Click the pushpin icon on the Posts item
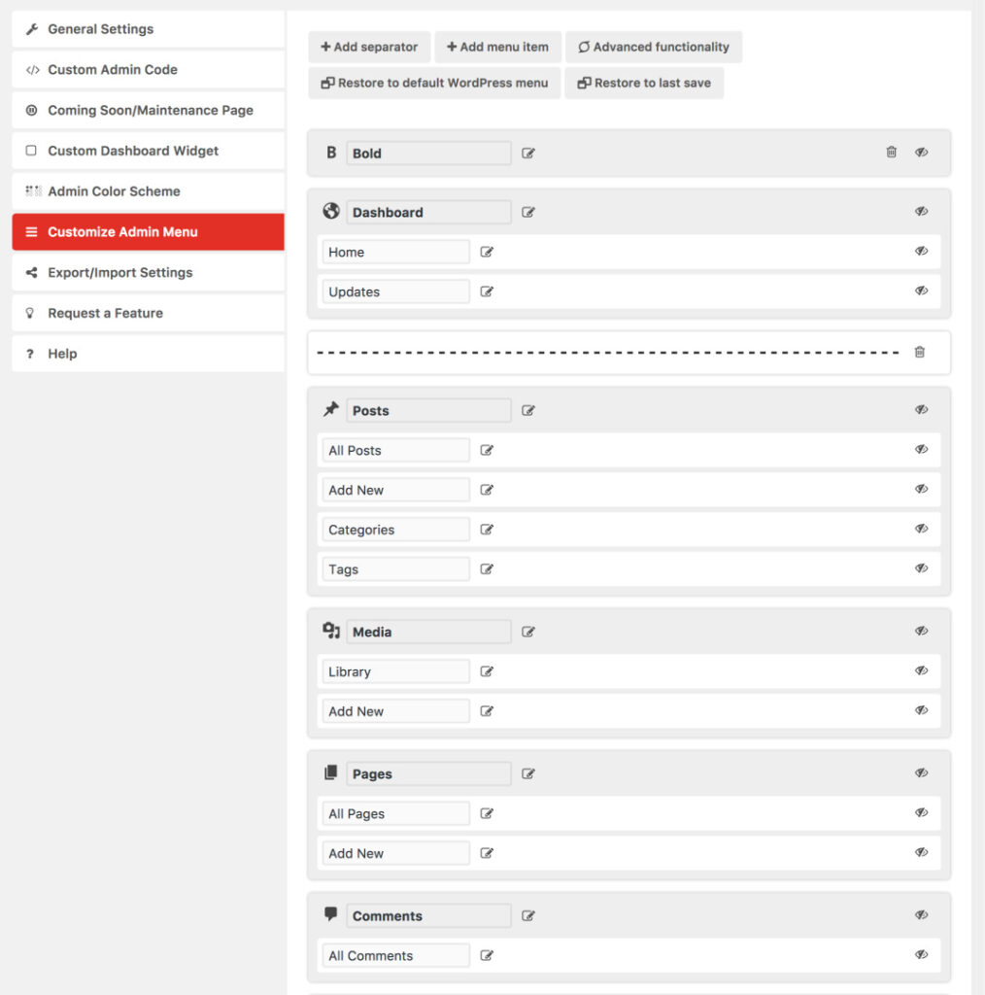Viewport: 985px width, 995px height. [x=330, y=409]
